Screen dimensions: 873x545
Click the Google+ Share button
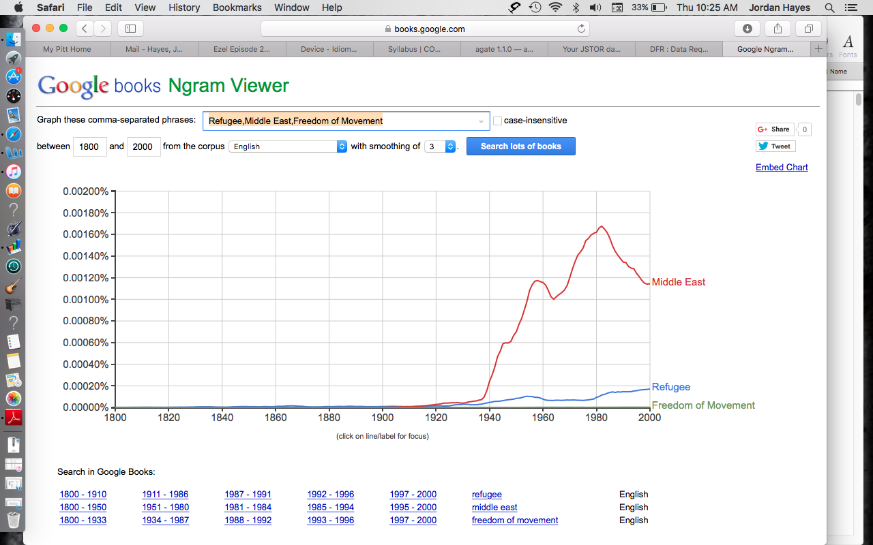(x=774, y=129)
